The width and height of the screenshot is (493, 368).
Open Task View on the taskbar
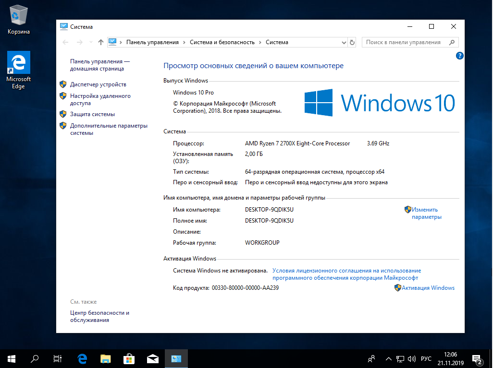(58, 358)
